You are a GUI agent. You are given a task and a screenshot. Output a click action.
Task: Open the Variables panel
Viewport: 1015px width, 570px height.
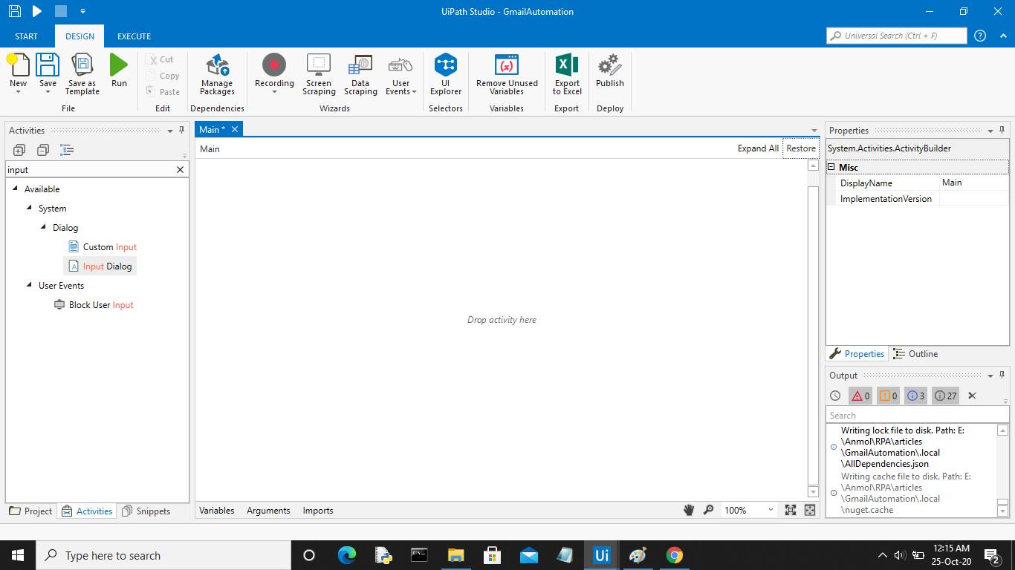pyautogui.click(x=216, y=511)
